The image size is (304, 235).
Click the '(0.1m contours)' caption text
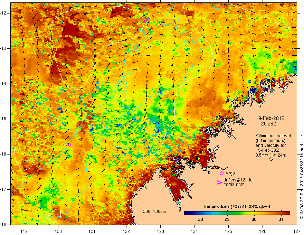[270, 140]
